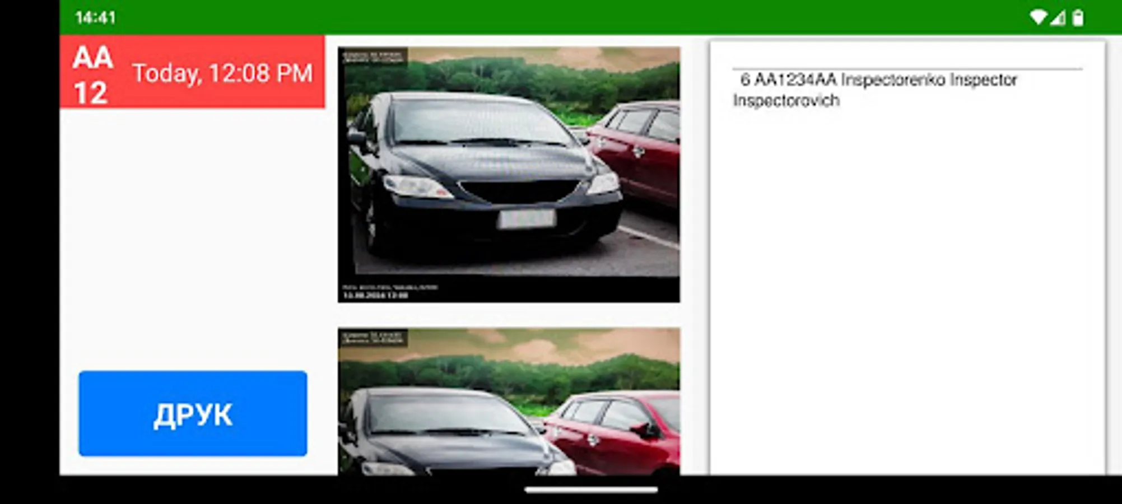
Task: Tap the green status bar area
Action: tap(560, 16)
